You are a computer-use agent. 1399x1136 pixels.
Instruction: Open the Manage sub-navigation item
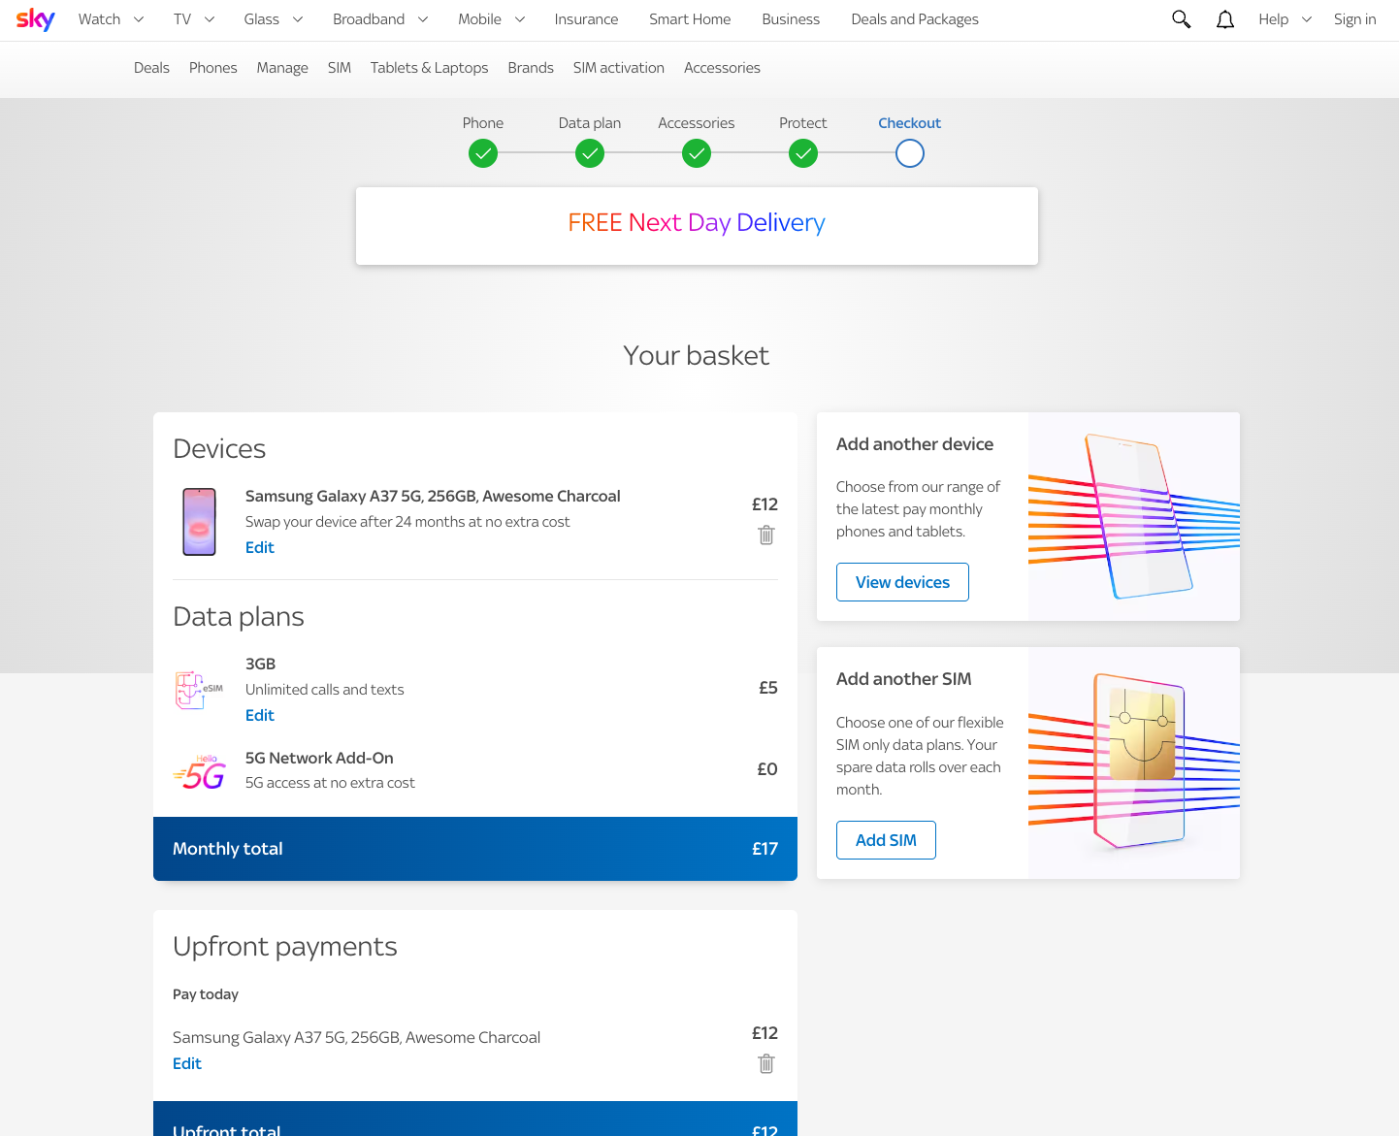pos(282,68)
